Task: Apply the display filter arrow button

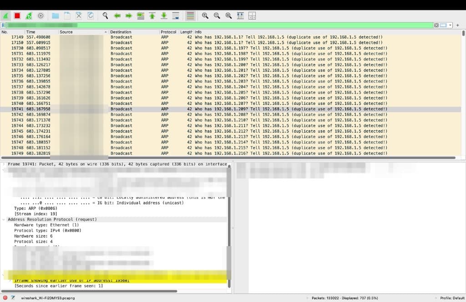Action: (x=443, y=25)
